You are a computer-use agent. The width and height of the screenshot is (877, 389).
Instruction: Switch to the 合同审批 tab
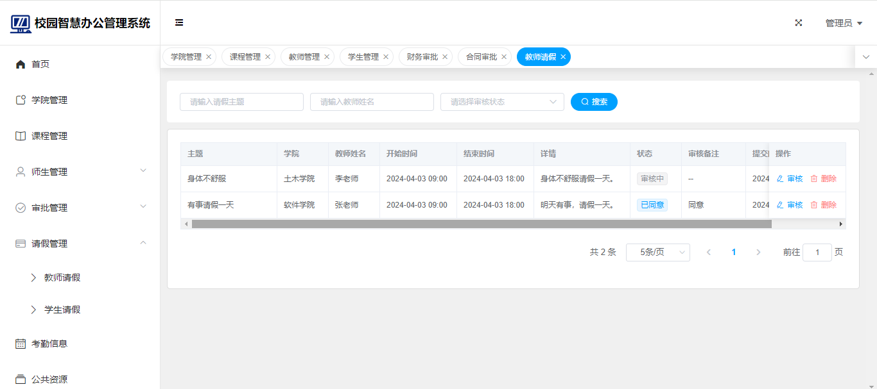point(481,57)
